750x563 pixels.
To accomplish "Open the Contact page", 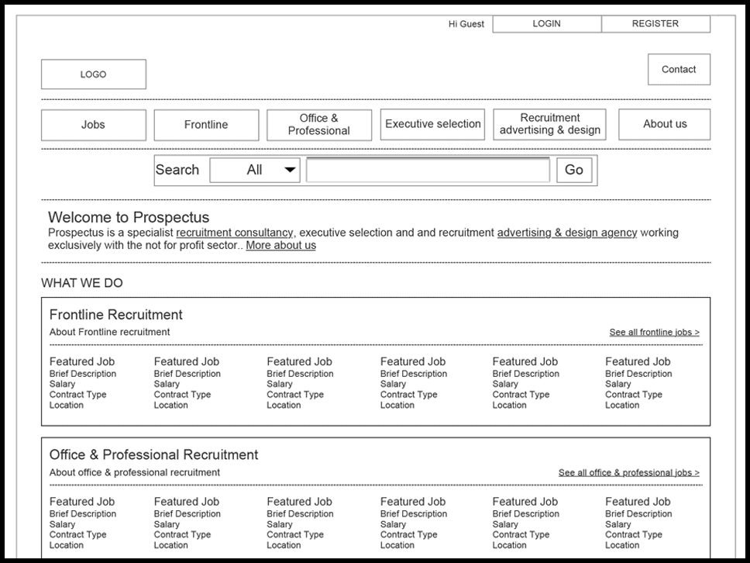I will pos(679,70).
